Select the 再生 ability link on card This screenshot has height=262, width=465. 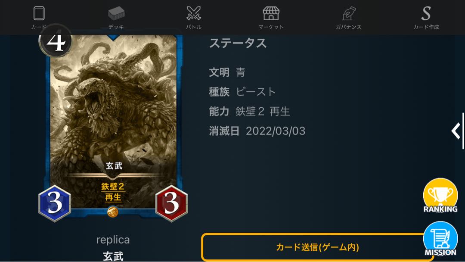113,197
